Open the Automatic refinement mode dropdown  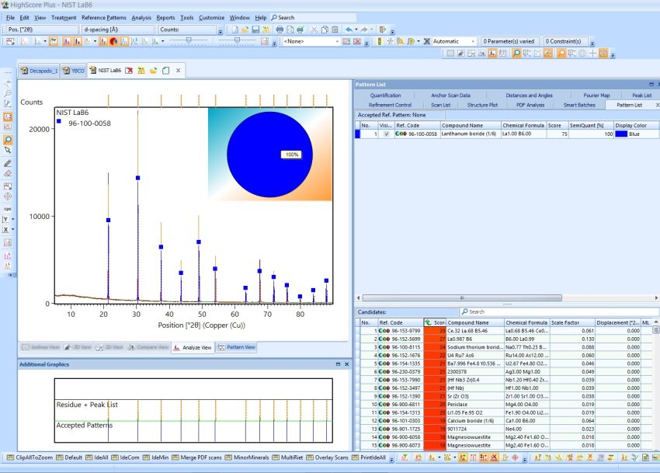[x=473, y=41]
